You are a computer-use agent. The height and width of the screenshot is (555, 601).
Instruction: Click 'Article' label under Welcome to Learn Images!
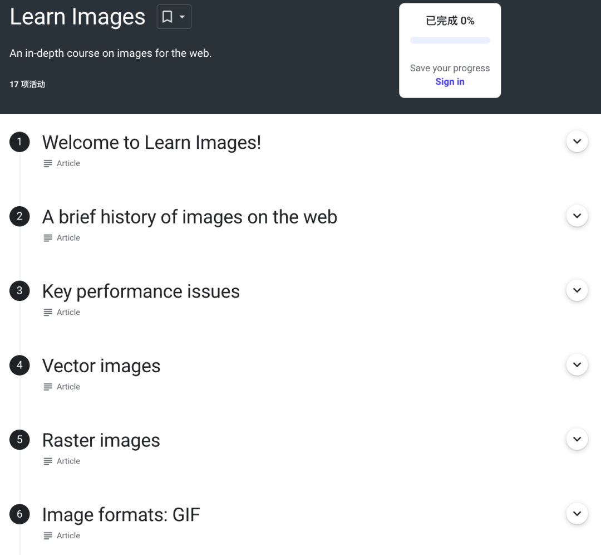pos(68,163)
